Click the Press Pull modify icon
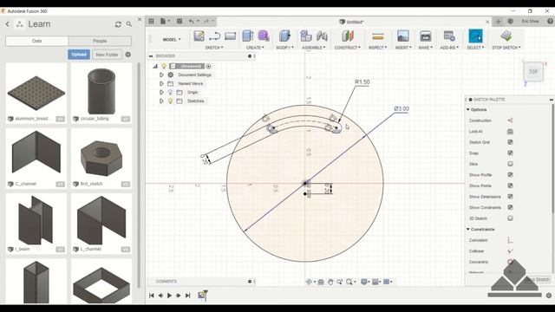Screen dimensions: 555x312 point(284,36)
